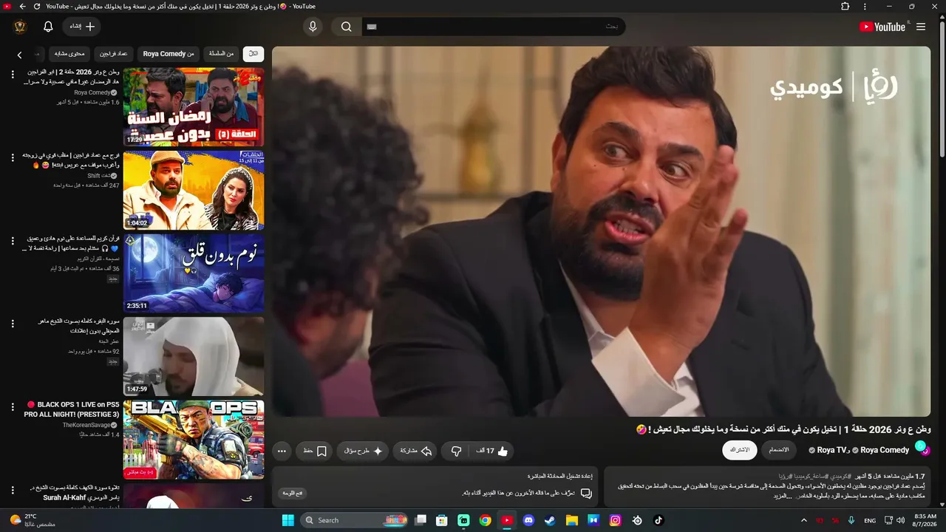Select the الكل filter chip

[253, 54]
